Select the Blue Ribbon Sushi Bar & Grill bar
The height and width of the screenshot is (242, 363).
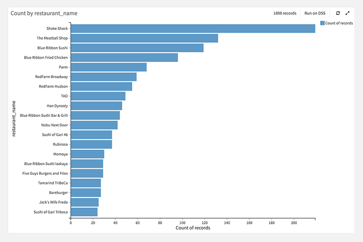point(95,115)
